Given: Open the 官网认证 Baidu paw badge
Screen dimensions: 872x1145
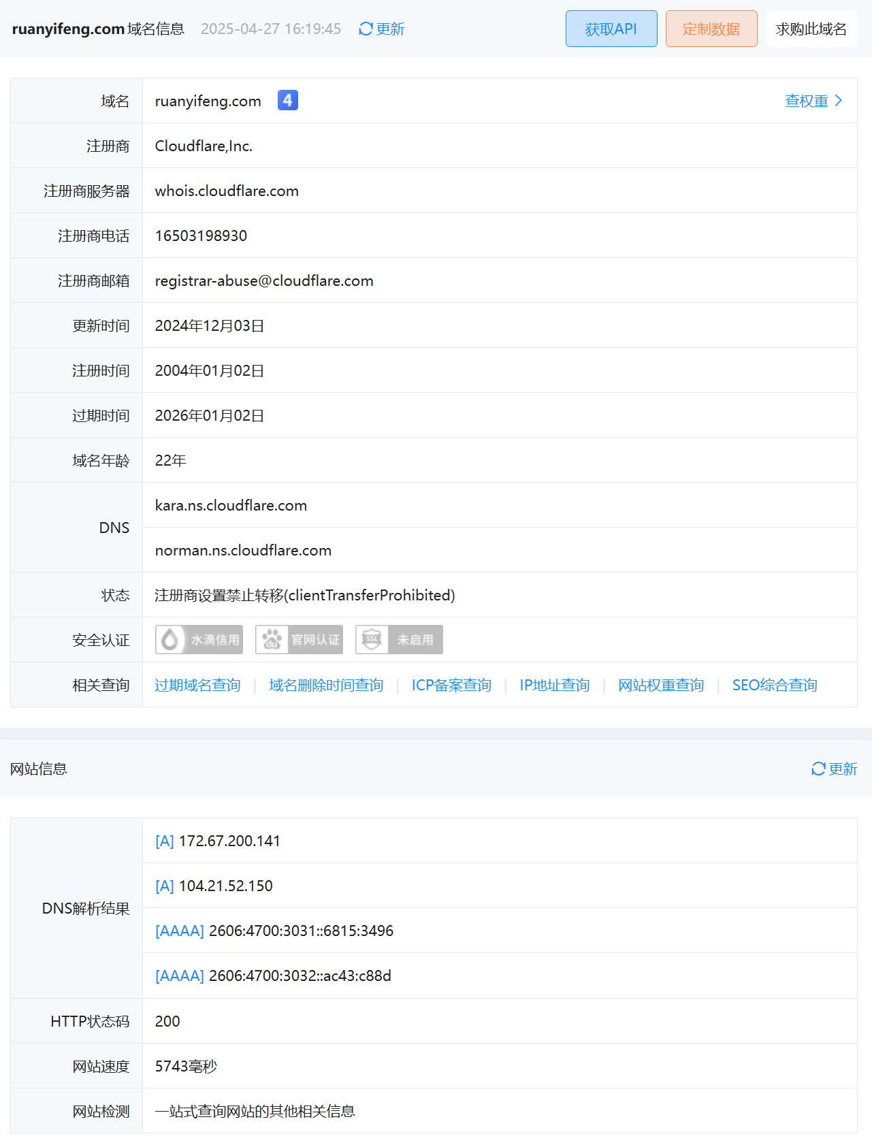Looking at the screenshot, I should pos(299,640).
